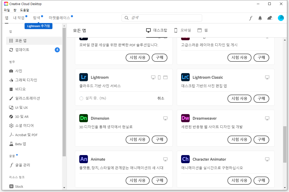Click 구매 for Dreamweaver
This screenshot has height=192, width=289.
click(261, 140)
